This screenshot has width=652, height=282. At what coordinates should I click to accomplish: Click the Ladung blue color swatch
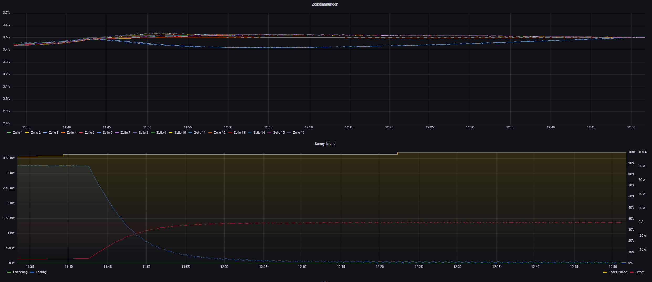tap(32, 272)
